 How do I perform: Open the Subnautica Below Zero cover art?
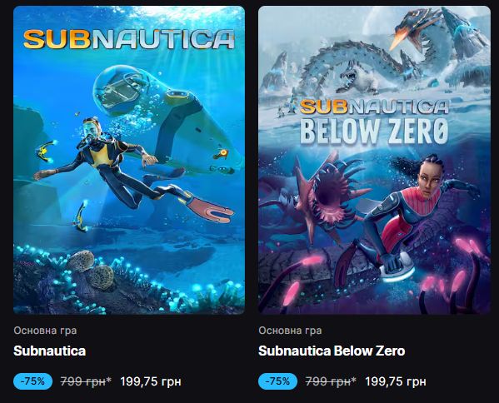[374, 160]
